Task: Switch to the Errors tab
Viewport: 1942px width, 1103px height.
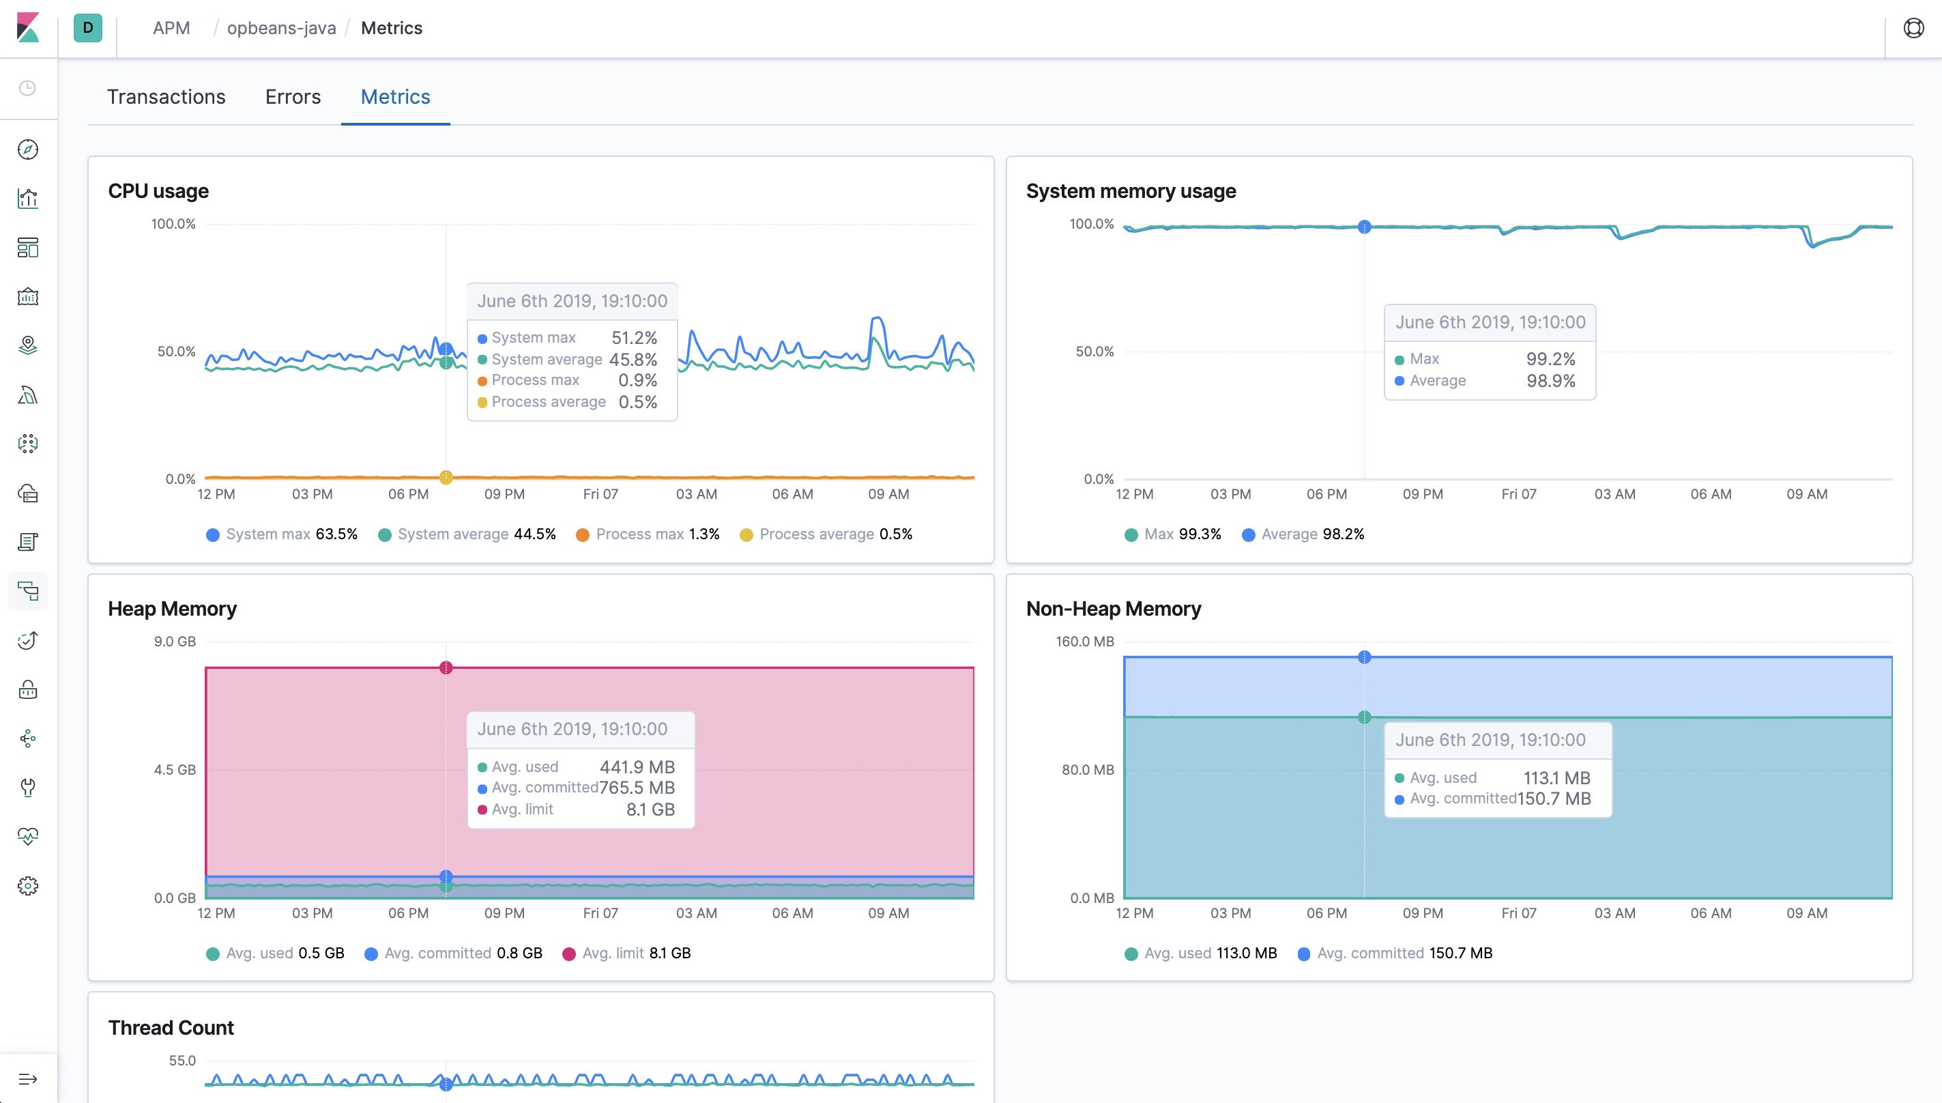Action: 293,96
